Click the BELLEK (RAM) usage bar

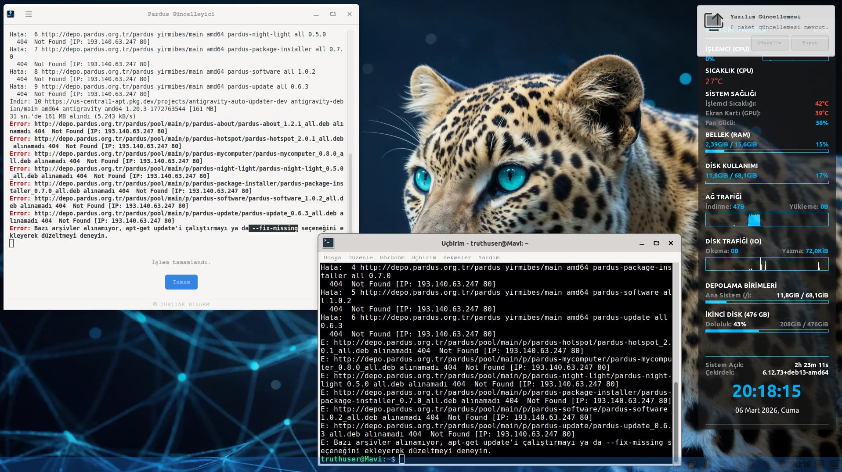(x=766, y=151)
